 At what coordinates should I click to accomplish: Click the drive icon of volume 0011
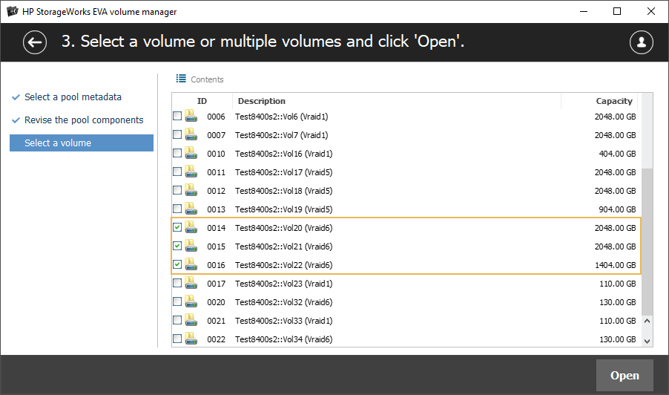pos(191,172)
